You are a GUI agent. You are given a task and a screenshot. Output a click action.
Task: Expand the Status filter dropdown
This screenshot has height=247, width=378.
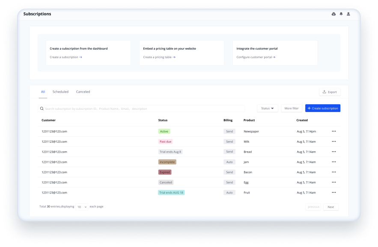point(268,109)
